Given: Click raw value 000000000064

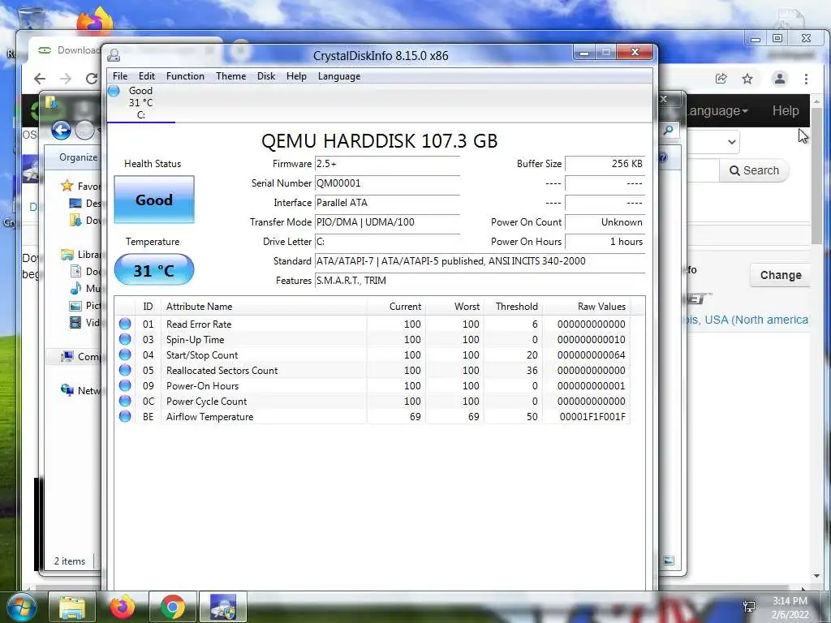Looking at the screenshot, I should (592, 355).
